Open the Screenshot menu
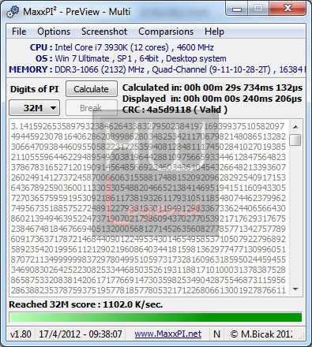Screen dimensions: 312x347 click(x=104, y=32)
